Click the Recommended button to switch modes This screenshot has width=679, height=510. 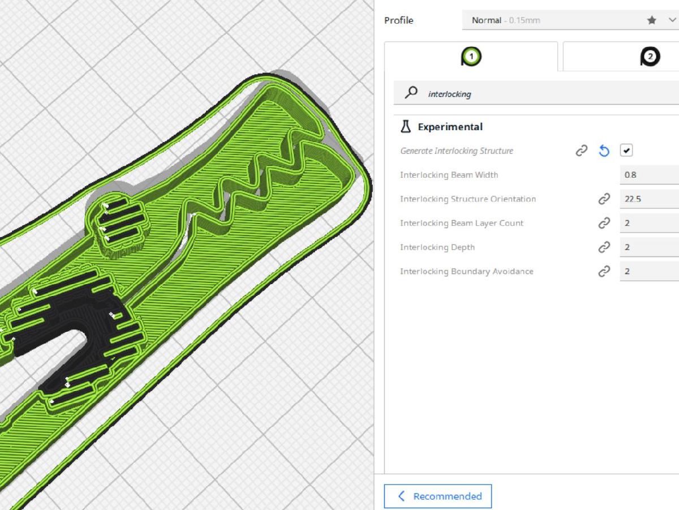tap(439, 496)
